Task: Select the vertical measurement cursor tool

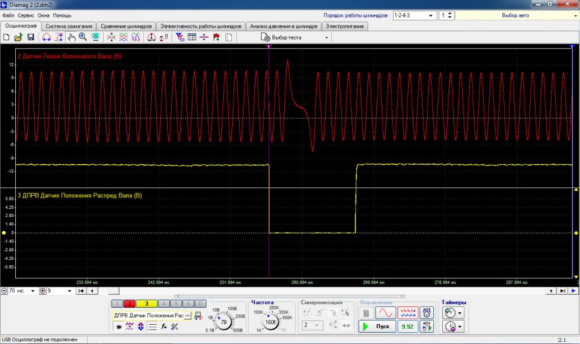Action: pyautogui.click(x=59, y=37)
